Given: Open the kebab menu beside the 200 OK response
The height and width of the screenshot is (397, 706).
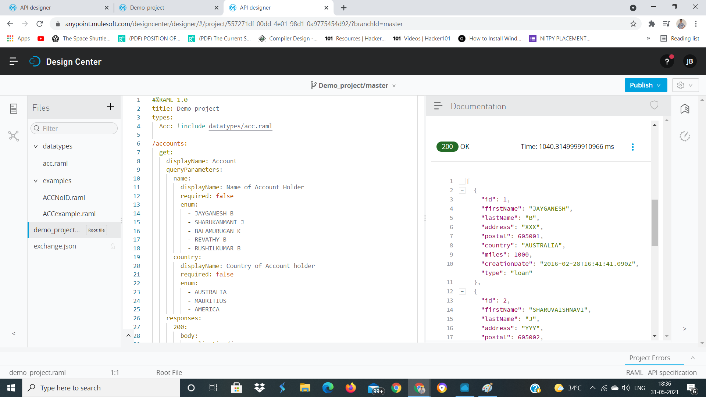Looking at the screenshot, I should [x=632, y=147].
